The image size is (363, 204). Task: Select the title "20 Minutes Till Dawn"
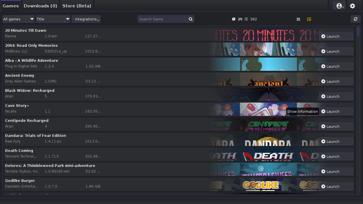[26, 30]
